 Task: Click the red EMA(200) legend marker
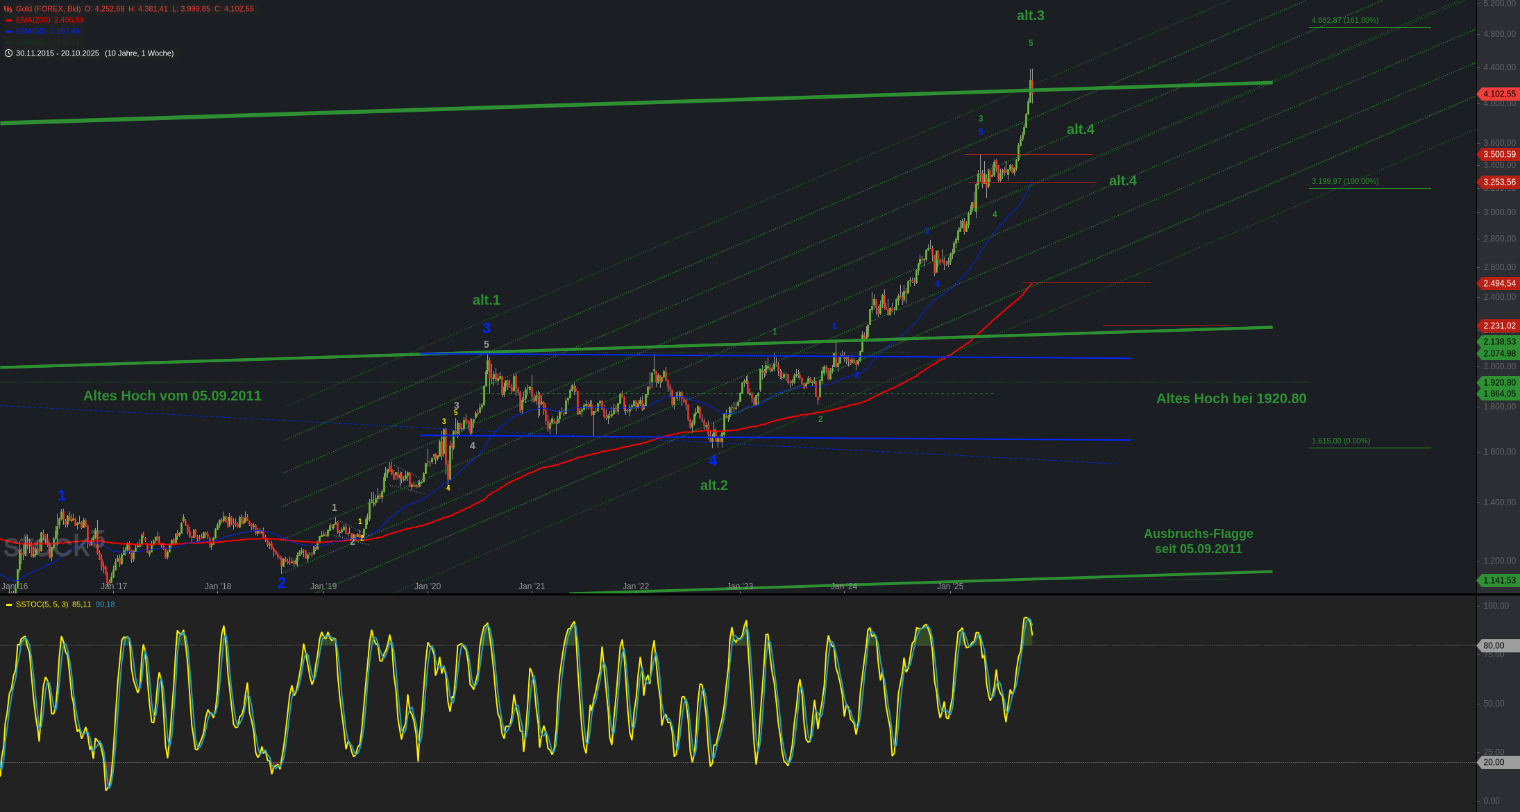tap(9, 20)
